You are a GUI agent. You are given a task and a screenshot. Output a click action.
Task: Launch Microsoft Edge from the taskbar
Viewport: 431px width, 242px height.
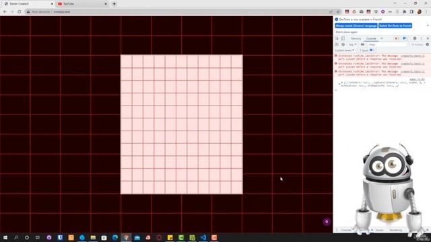click(x=115, y=237)
